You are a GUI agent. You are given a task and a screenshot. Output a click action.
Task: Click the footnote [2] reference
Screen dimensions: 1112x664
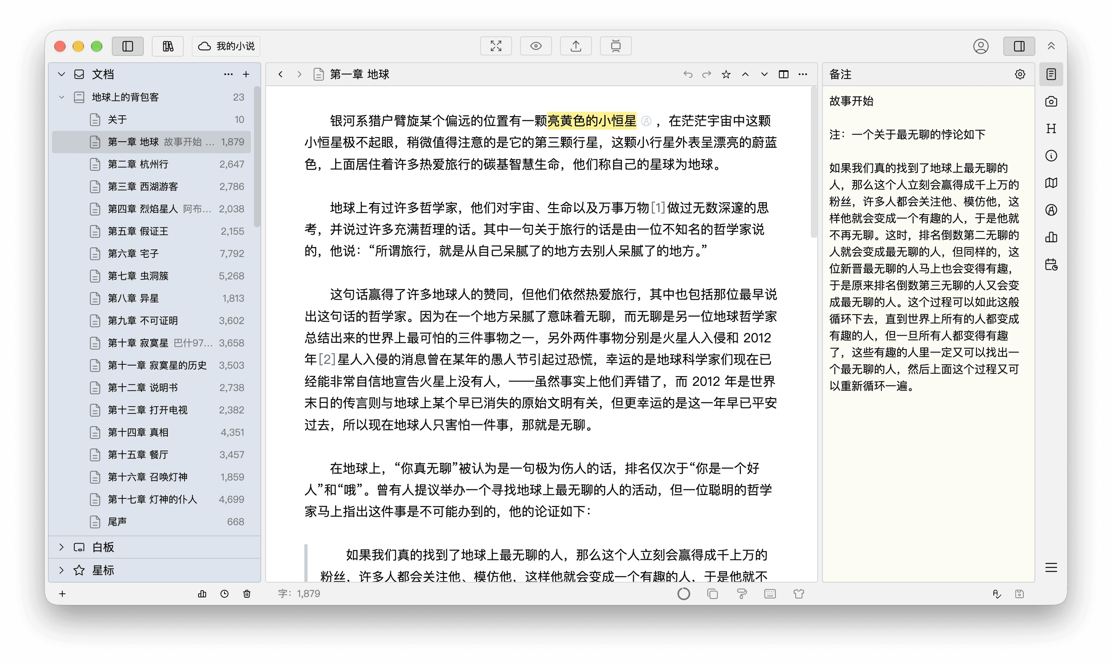pyautogui.click(x=326, y=359)
